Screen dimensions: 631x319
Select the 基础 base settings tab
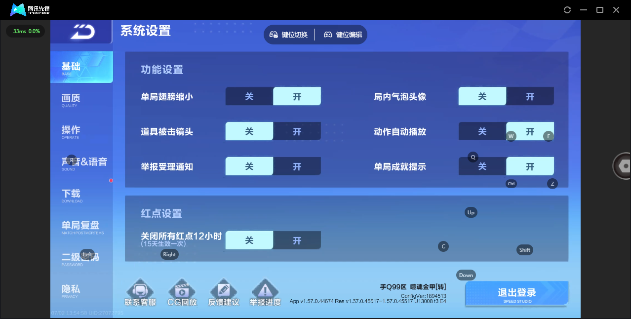pyautogui.click(x=81, y=67)
